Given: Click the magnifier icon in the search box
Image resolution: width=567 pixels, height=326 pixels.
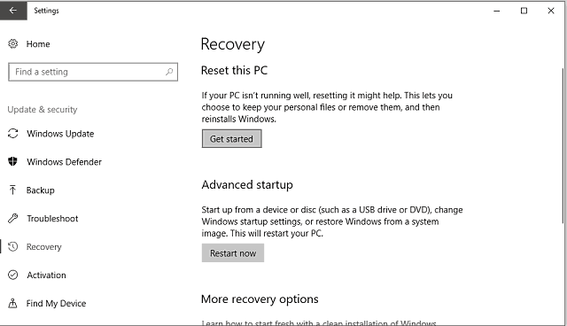Looking at the screenshot, I should click(x=169, y=72).
